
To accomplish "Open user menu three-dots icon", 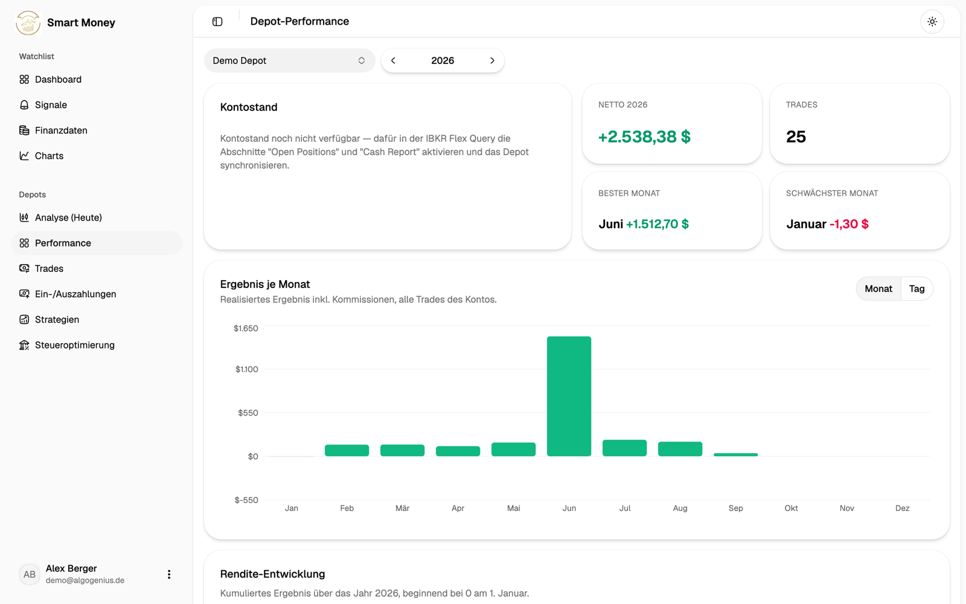I will [x=169, y=574].
